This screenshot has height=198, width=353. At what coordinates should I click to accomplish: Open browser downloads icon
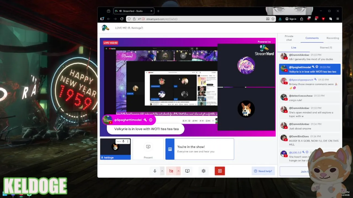[x=280, y=19]
